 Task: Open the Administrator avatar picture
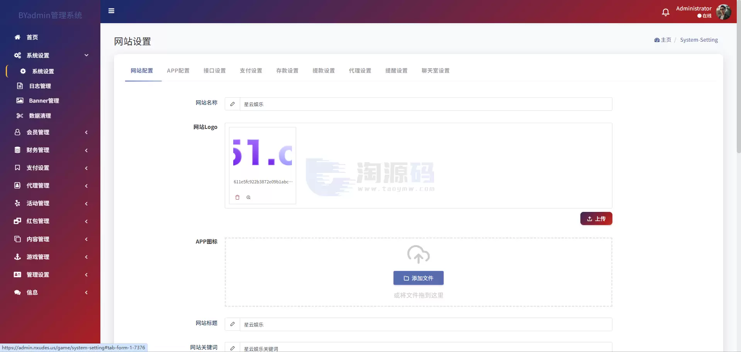[724, 12]
